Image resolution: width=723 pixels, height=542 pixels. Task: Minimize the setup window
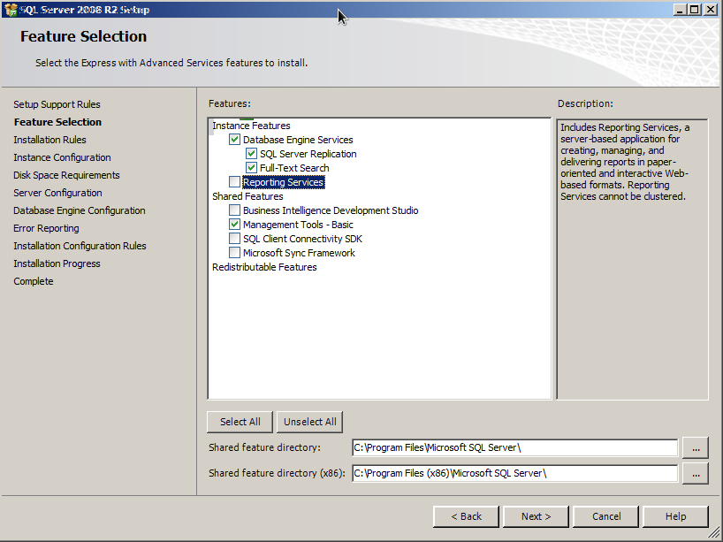tap(679, 10)
